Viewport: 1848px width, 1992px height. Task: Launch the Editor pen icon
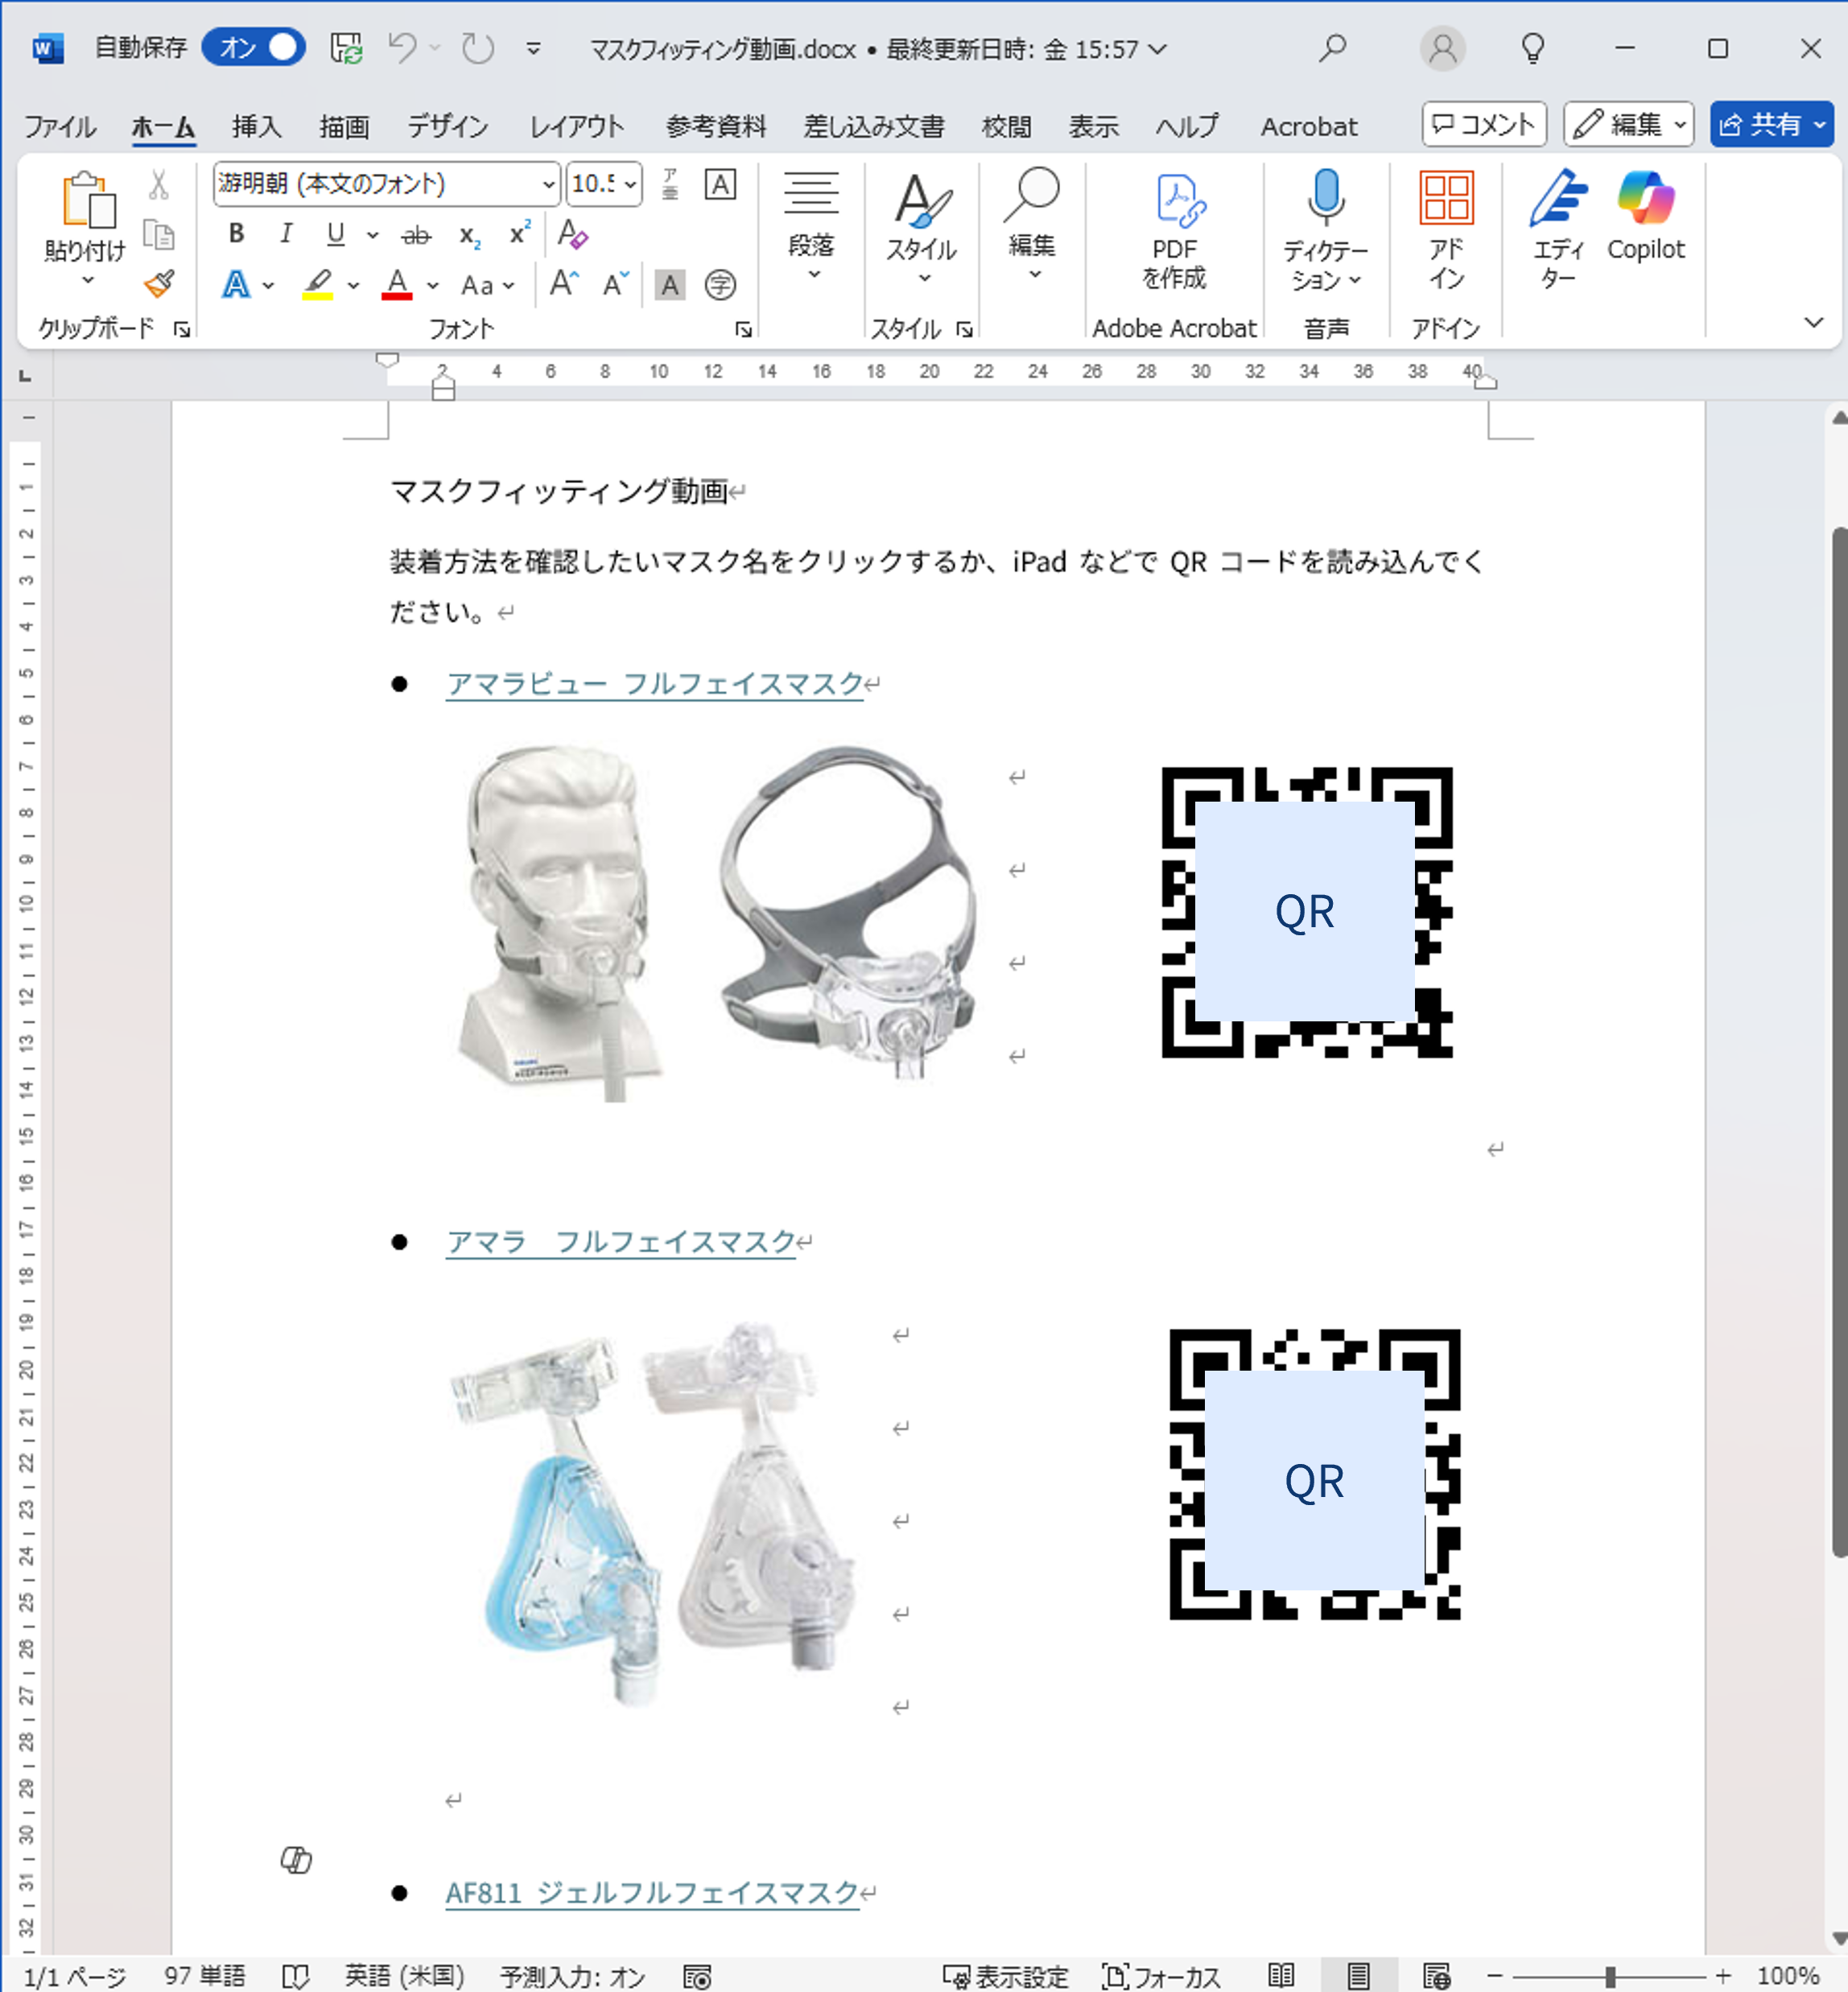tap(1558, 197)
